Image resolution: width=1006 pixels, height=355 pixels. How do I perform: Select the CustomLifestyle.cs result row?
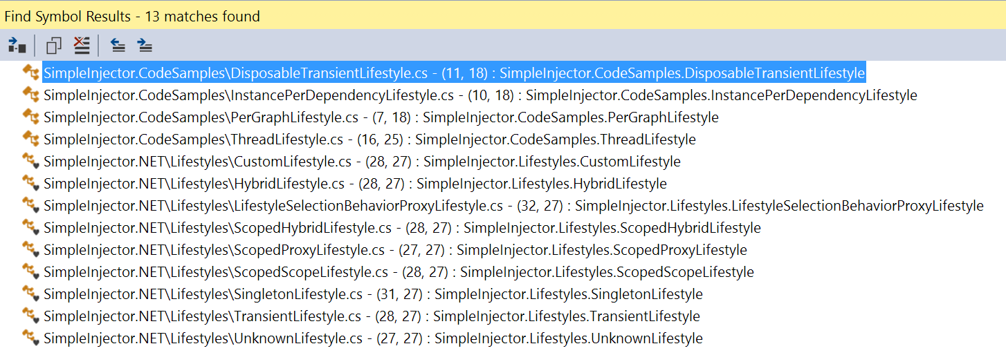tap(362, 162)
